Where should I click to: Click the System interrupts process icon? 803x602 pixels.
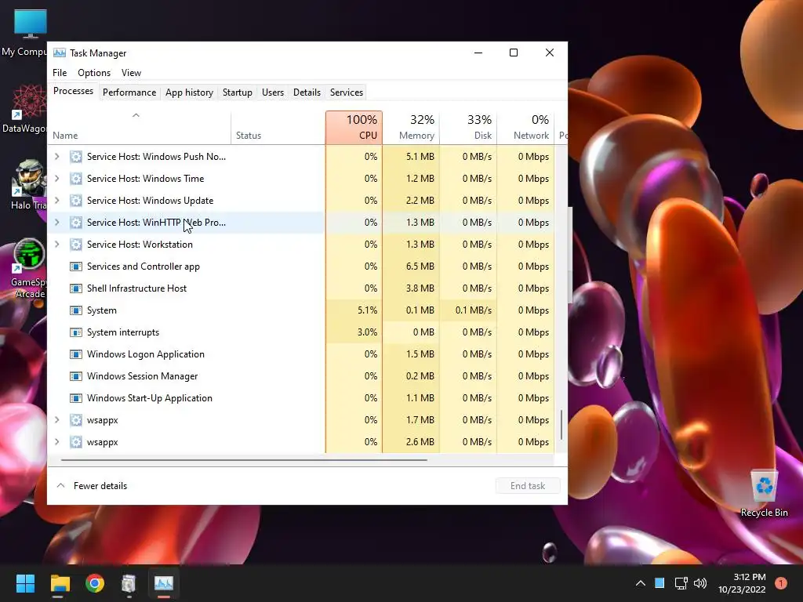coord(76,332)
